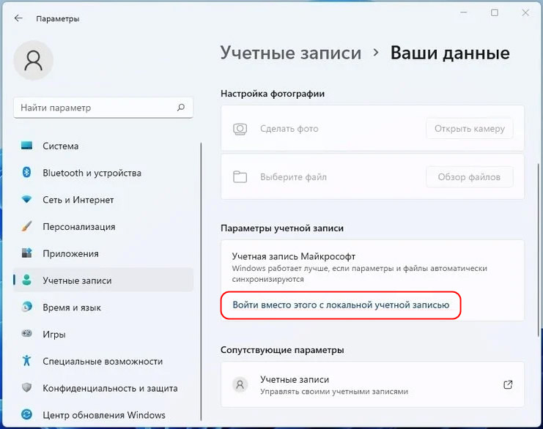Click the external link icon on Учетные записи card
Screen dimensions: 543x429
[508, 384]
